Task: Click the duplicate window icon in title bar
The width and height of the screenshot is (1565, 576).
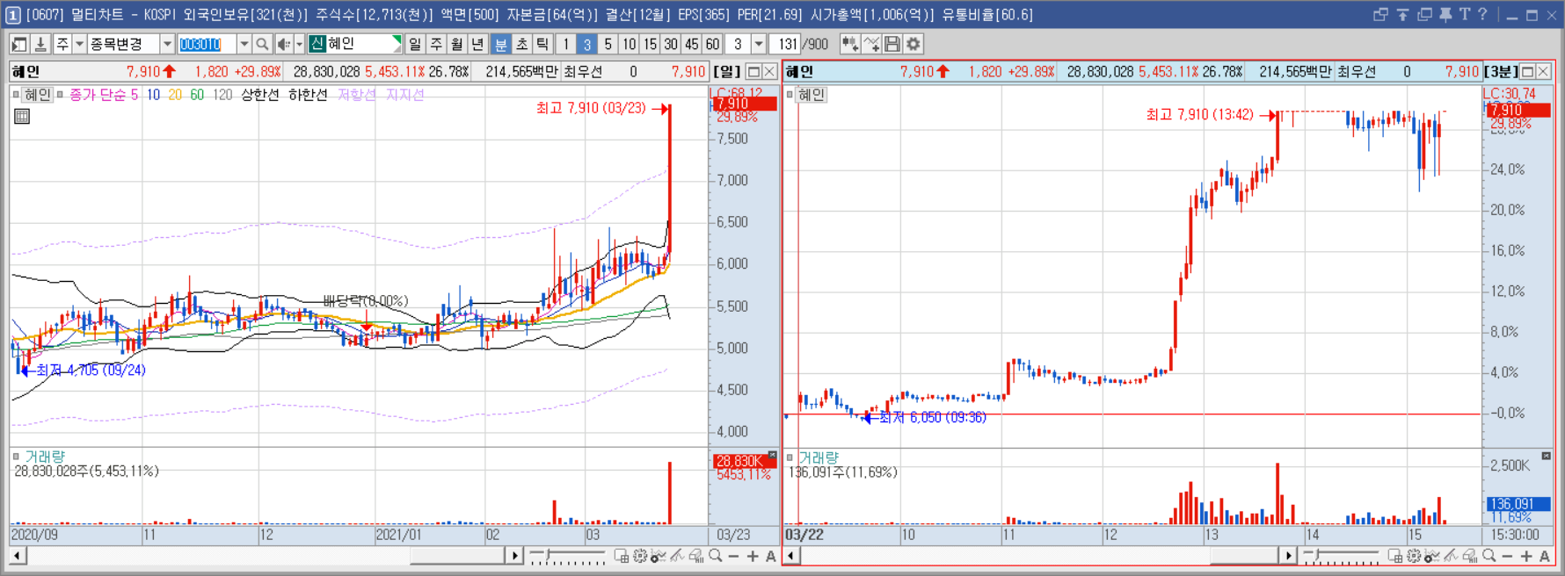Action: pos(1424,14)
